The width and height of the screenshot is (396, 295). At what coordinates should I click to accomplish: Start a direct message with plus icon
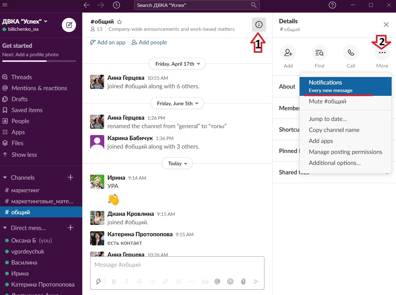point(71,228)
